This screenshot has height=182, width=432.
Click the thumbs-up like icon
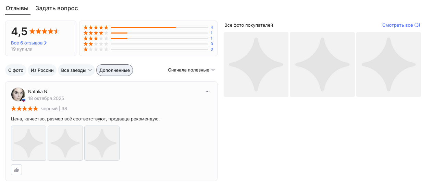click(16, 170)
